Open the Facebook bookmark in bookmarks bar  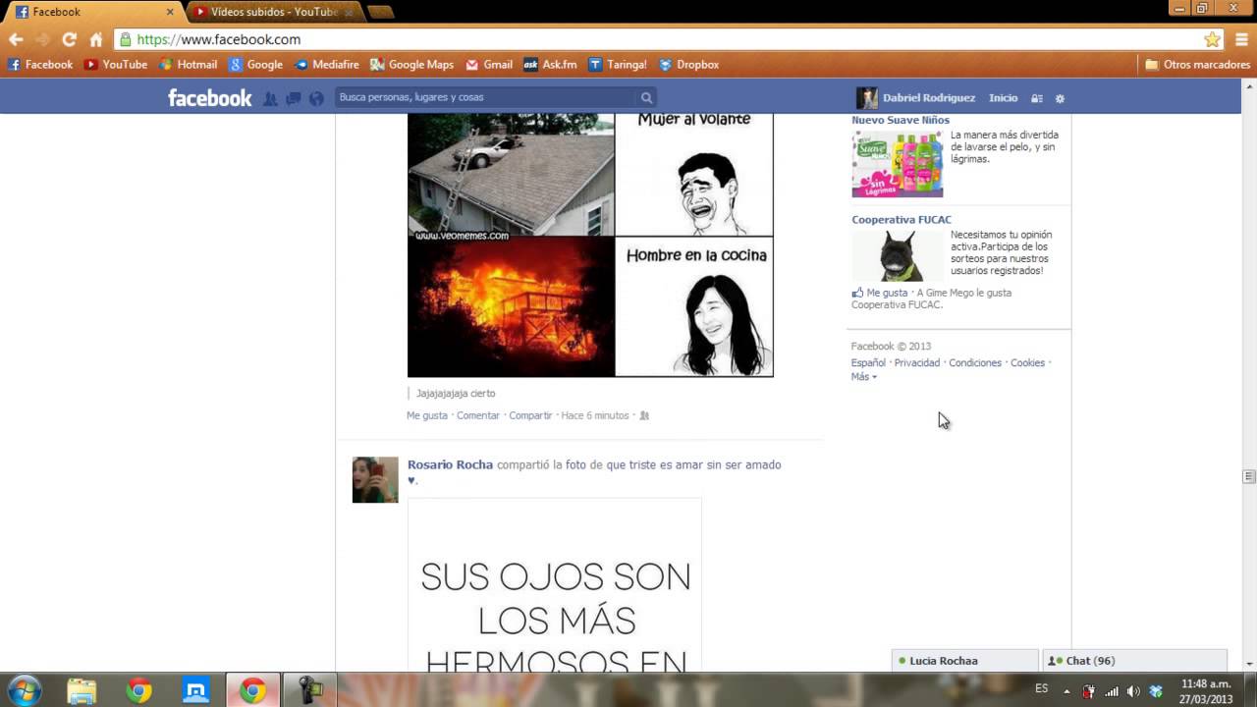pyautogui.click(x=40, y=65)
